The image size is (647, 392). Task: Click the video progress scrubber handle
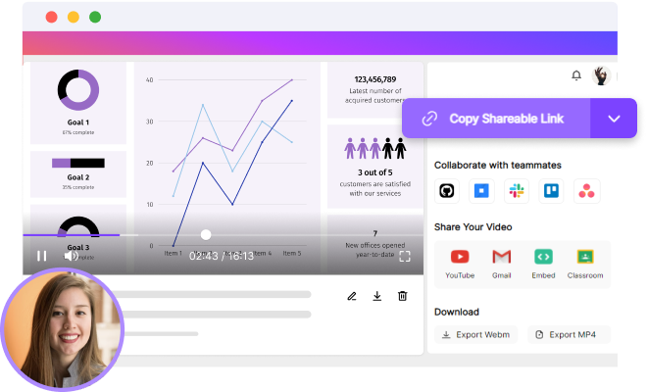point(206,235)
